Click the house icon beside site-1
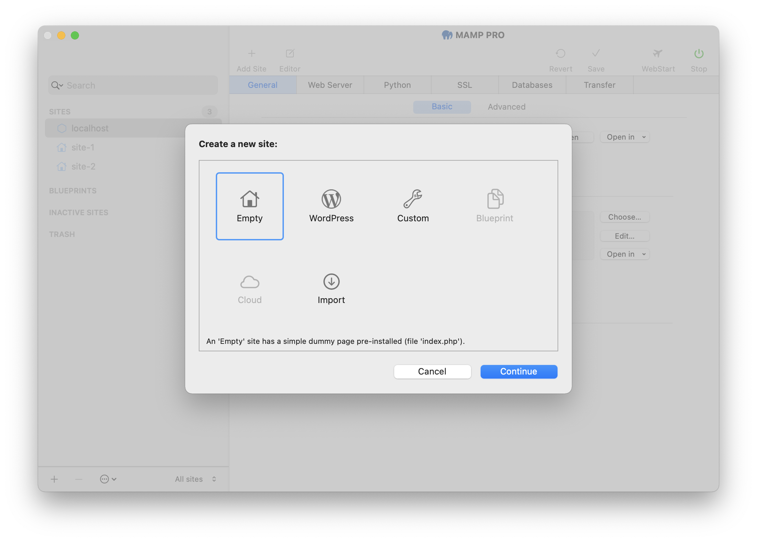Image resolution: width=757 pixels, height=542 pixels. (x=62, y=147)
